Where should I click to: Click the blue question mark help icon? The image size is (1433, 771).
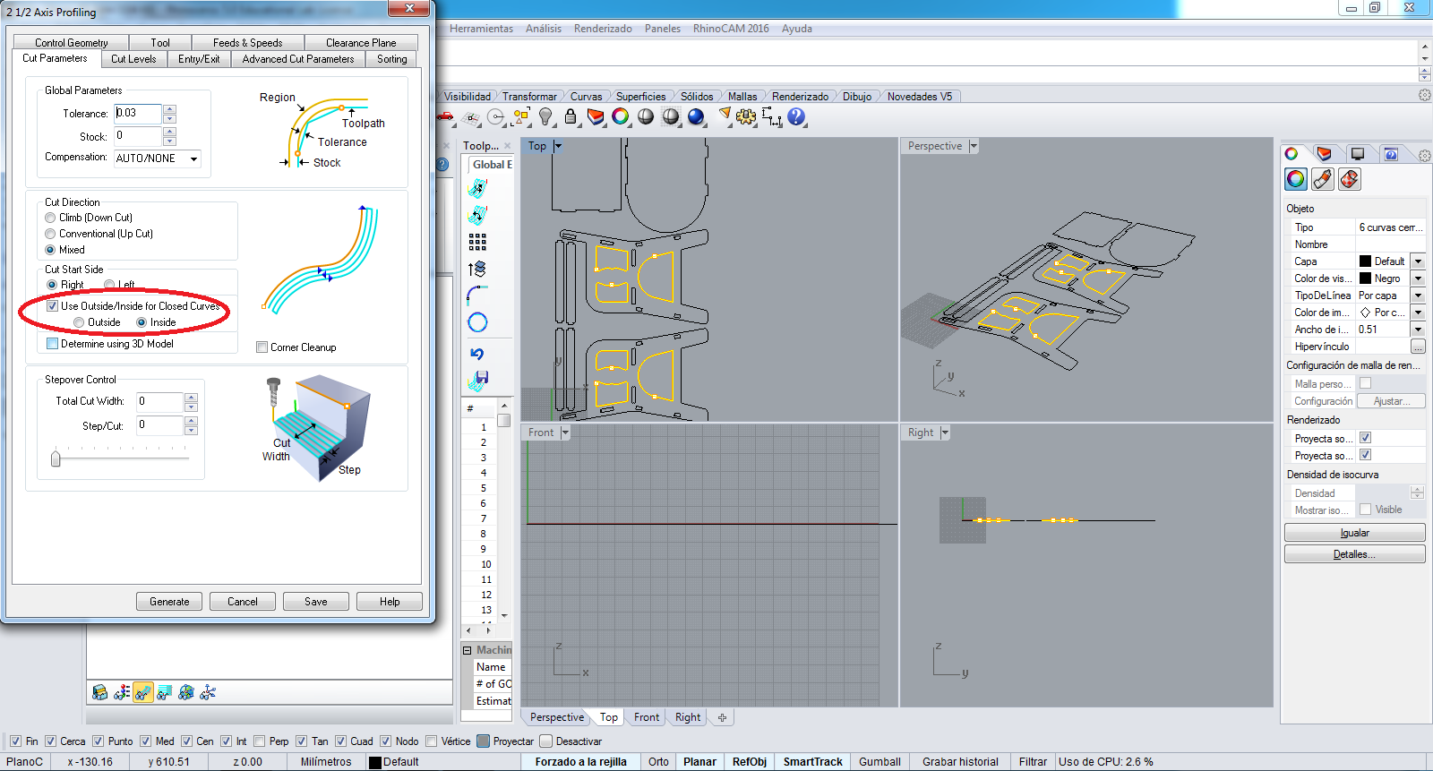(x=796, y=117)
